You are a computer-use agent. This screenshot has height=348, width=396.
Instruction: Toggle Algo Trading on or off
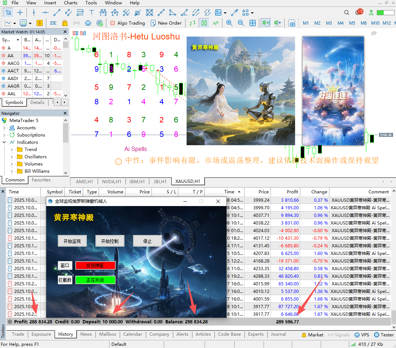point(127,23)
